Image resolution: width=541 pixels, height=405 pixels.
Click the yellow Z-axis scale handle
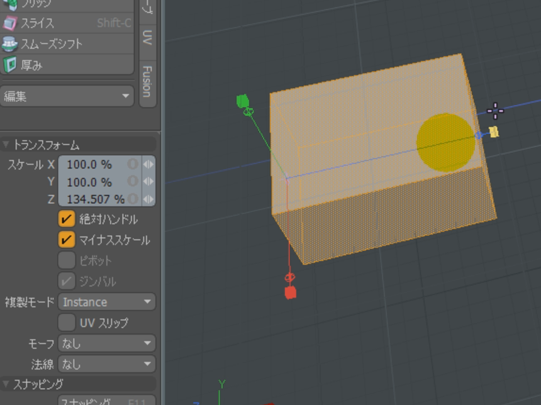[x=494, y=132]
